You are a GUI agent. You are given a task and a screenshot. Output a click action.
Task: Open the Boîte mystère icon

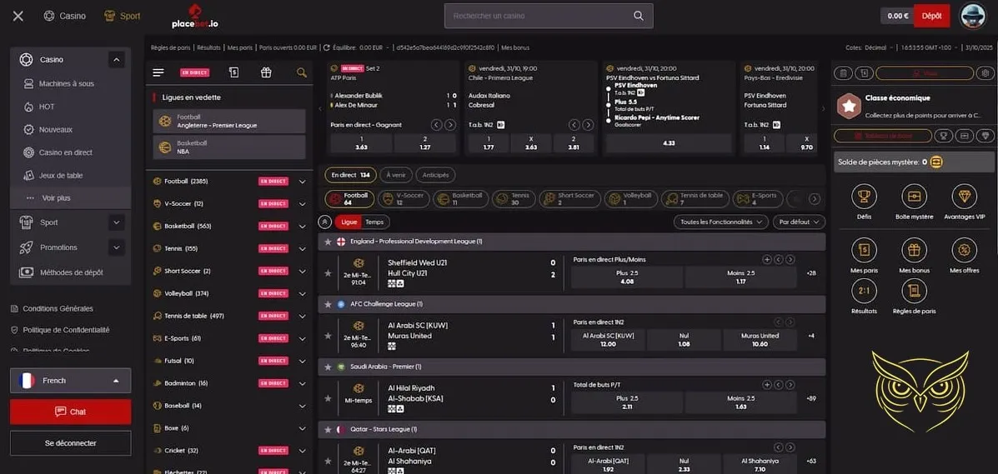tap(914, 197)
